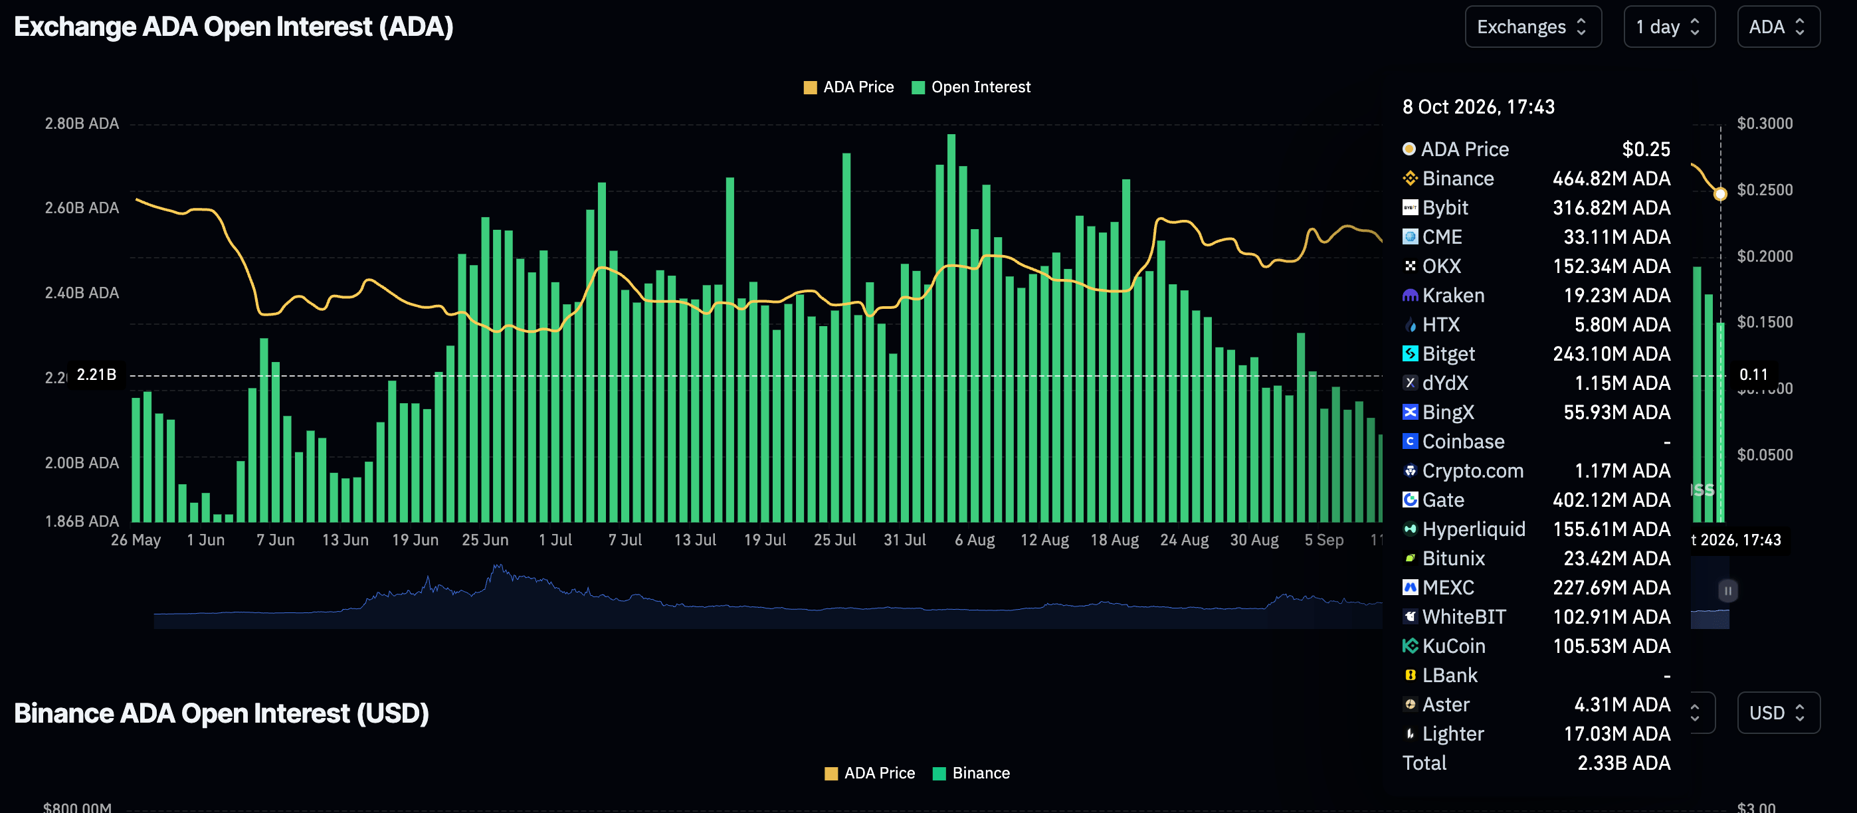
Task: Click the Hyperliquid logo icon
Action: [1410, 529]
